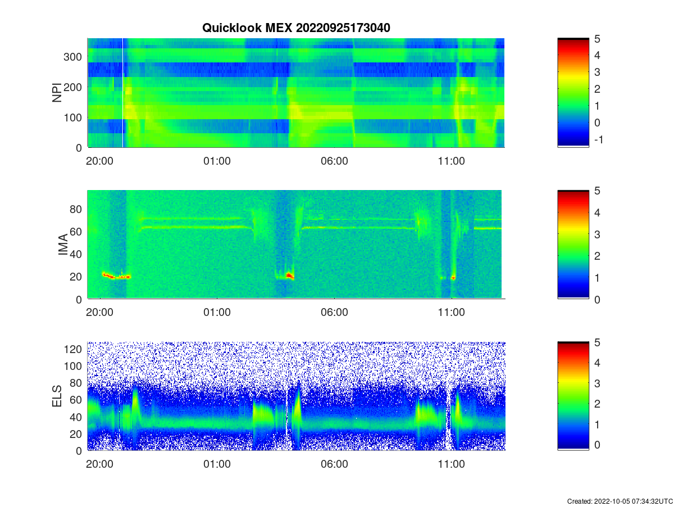
Task: Click the "20:00" time label under ELS plot
Action: click(x=100, y=464)
